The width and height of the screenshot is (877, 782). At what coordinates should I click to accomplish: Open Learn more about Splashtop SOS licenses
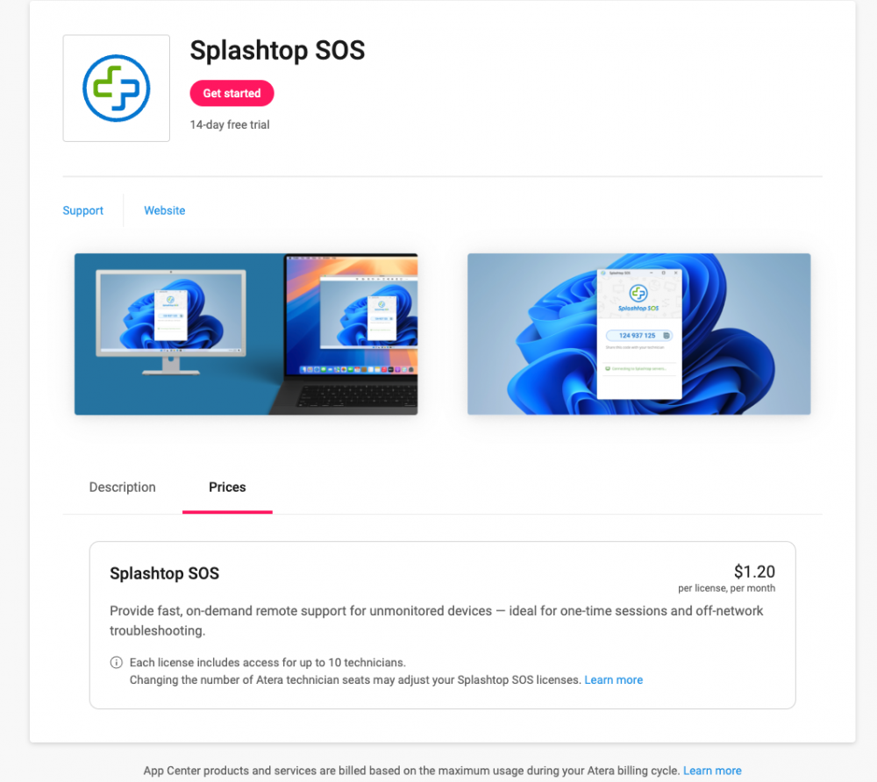tap(614, 679)
